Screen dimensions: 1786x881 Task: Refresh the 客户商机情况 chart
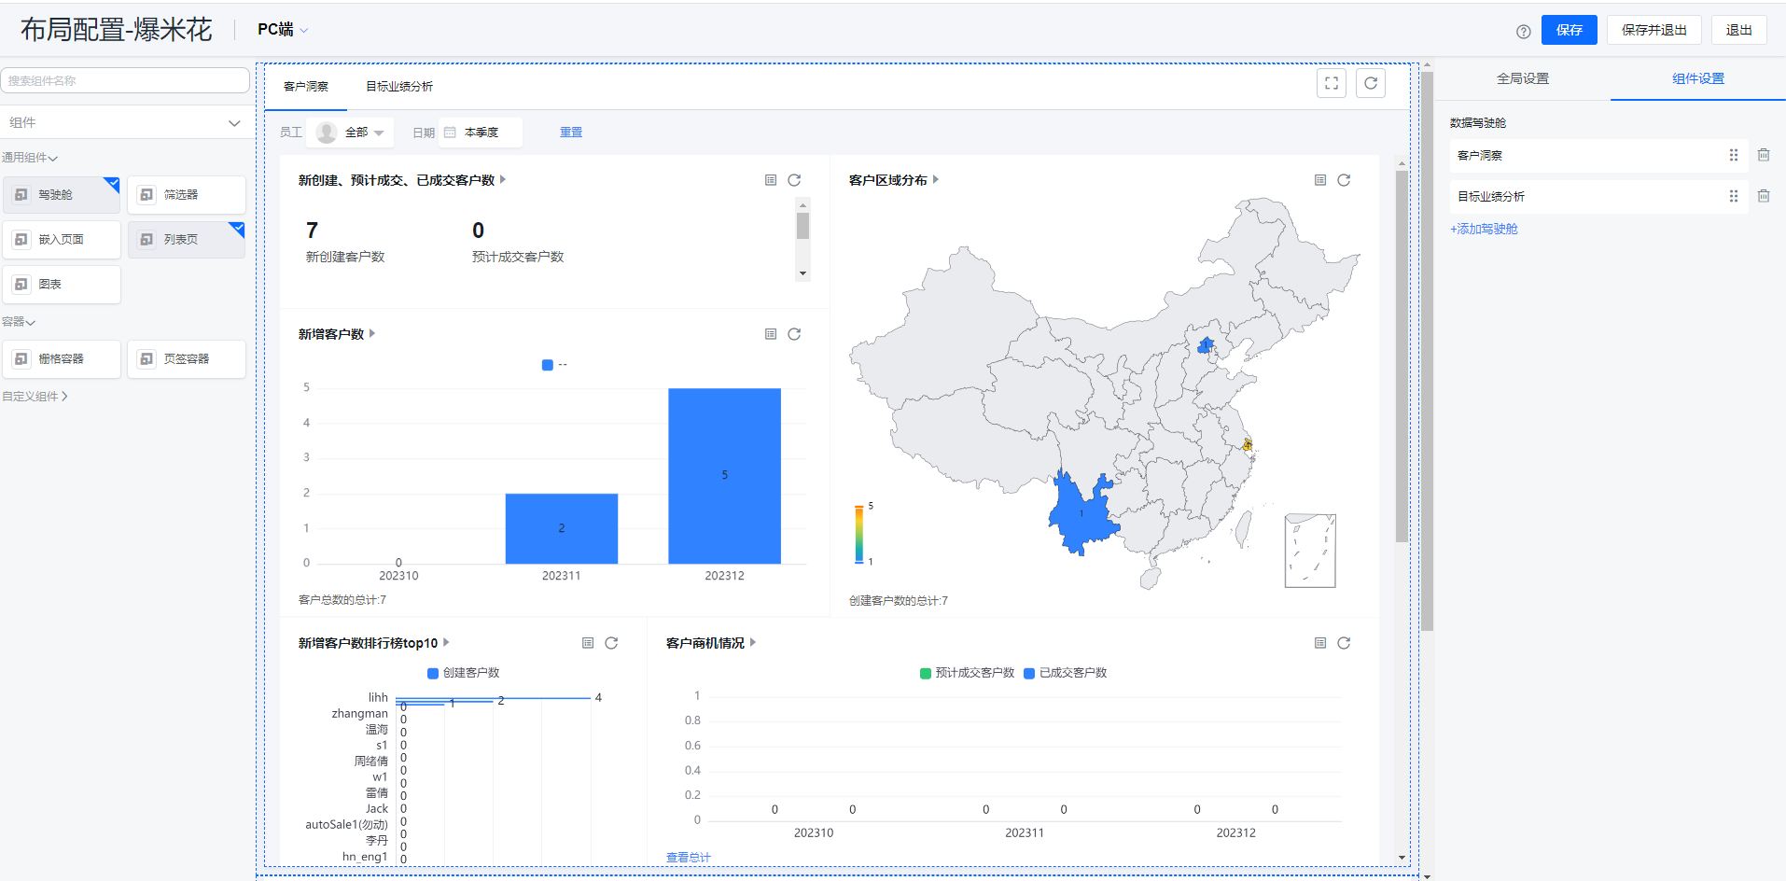tap(1344, 643)
